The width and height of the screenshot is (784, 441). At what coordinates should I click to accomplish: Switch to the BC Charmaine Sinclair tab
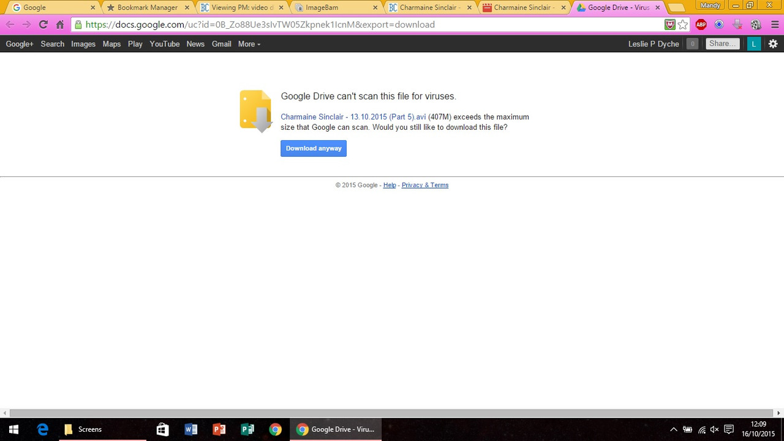(x=430, y=7)
